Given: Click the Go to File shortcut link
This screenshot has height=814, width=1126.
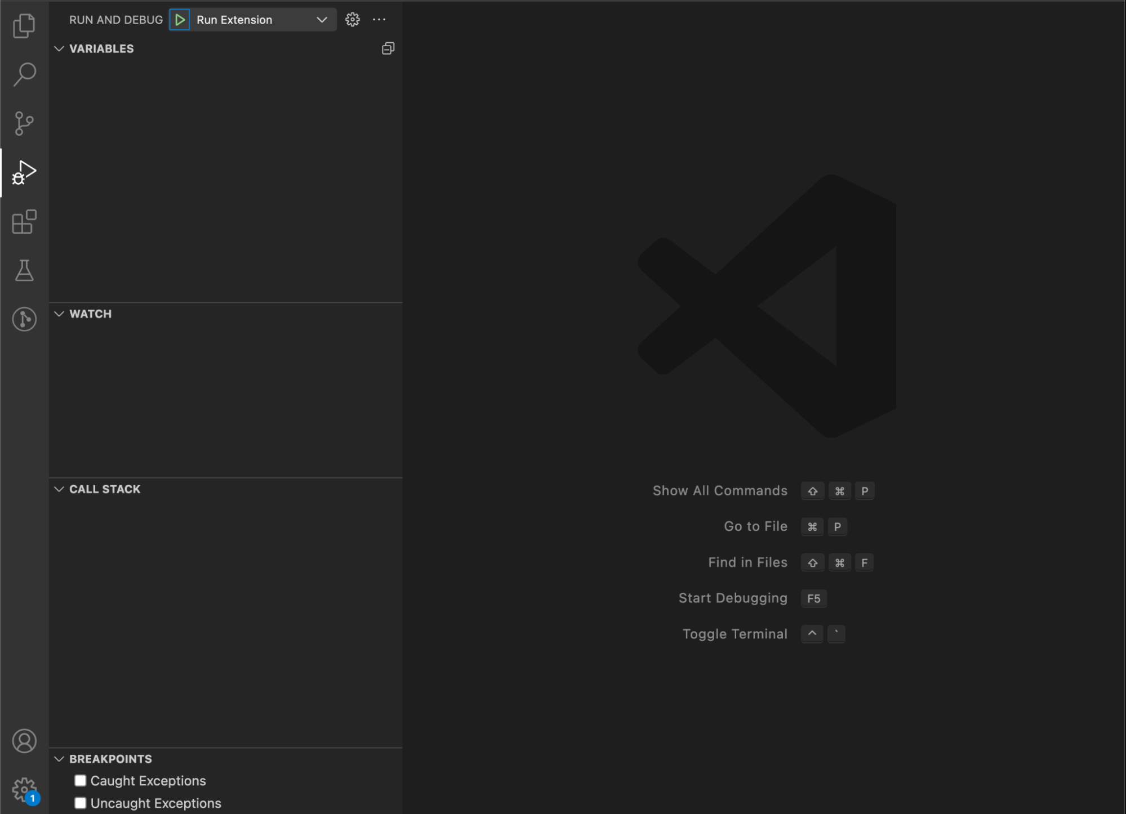Looking at the screenshot, I should coord(755,526).
